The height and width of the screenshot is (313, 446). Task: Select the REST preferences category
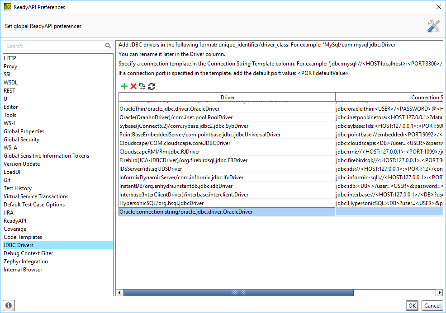click(x=58, y=91)
